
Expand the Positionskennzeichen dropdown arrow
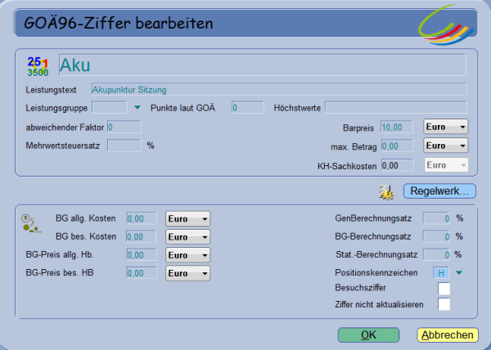tap(459, 273)
